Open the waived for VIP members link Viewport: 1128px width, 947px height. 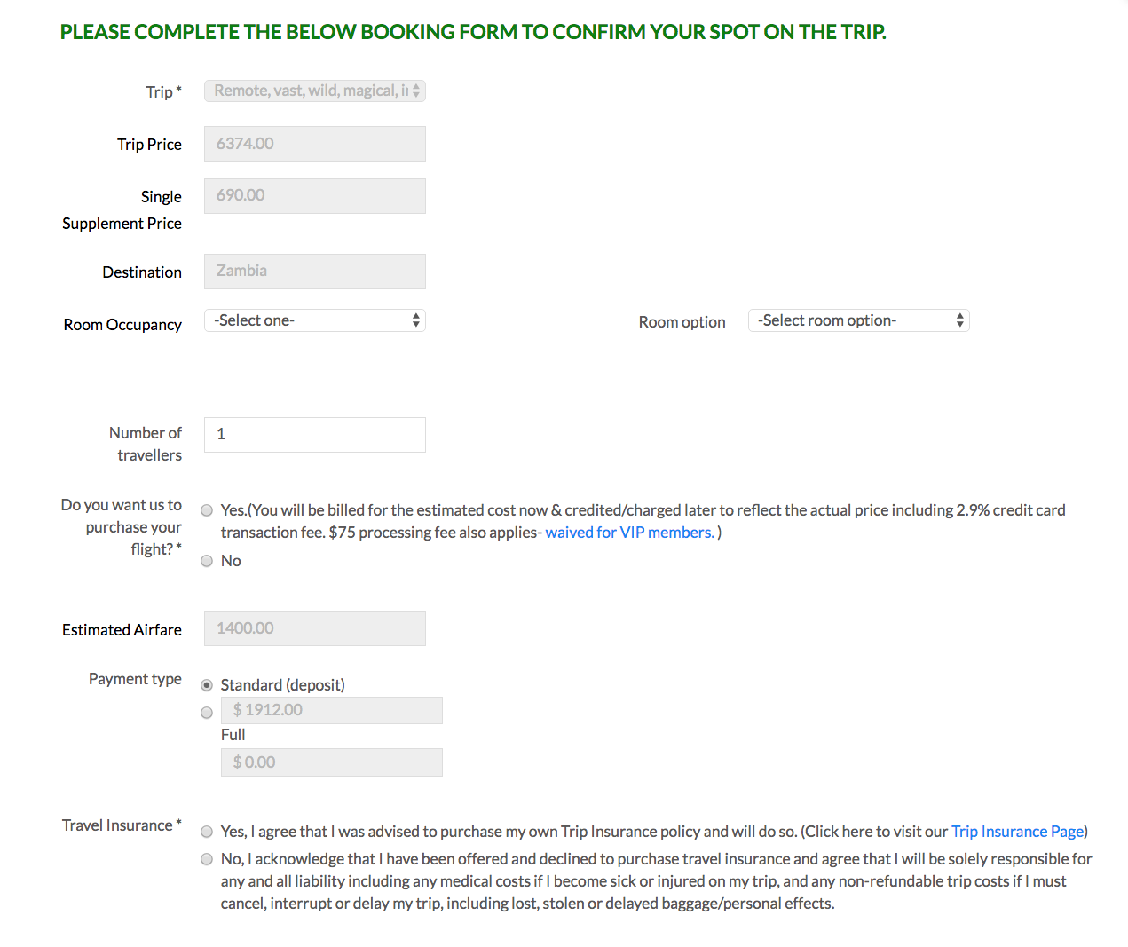(629, 532)
